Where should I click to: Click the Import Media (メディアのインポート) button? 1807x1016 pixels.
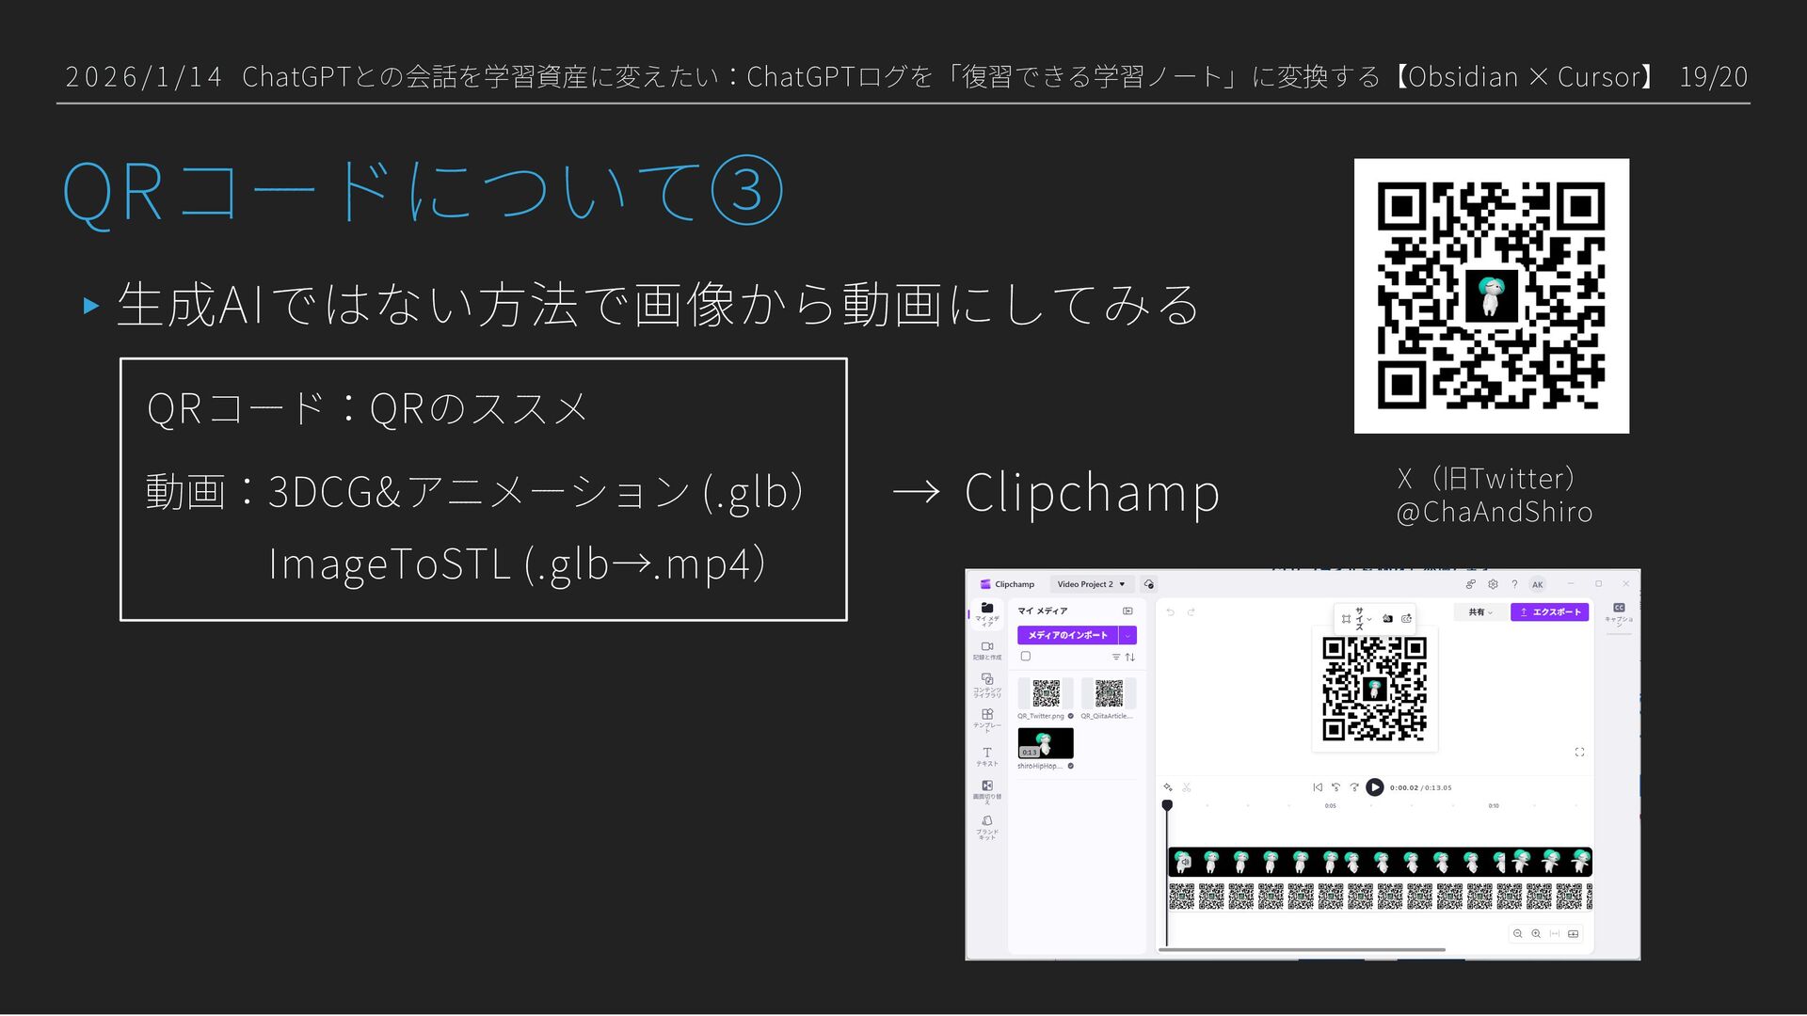1067,635
